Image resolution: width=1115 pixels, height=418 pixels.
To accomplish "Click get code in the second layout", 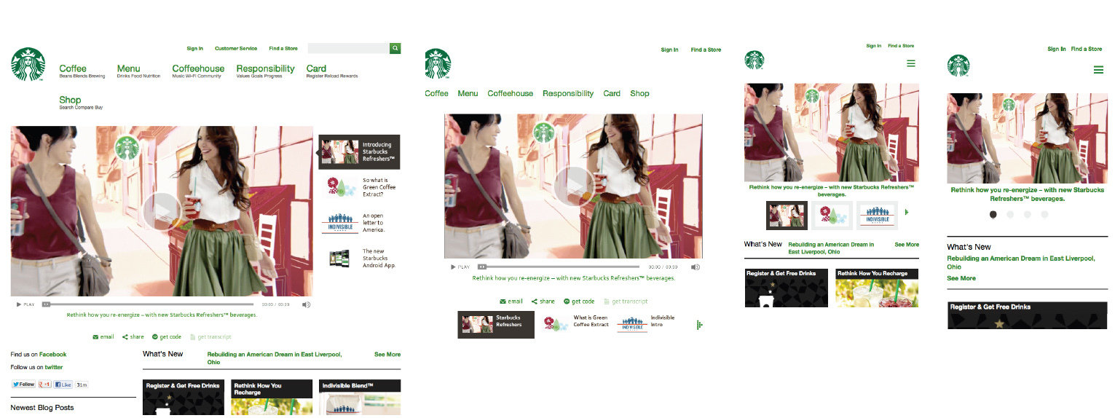I will [x=578, y=301].
